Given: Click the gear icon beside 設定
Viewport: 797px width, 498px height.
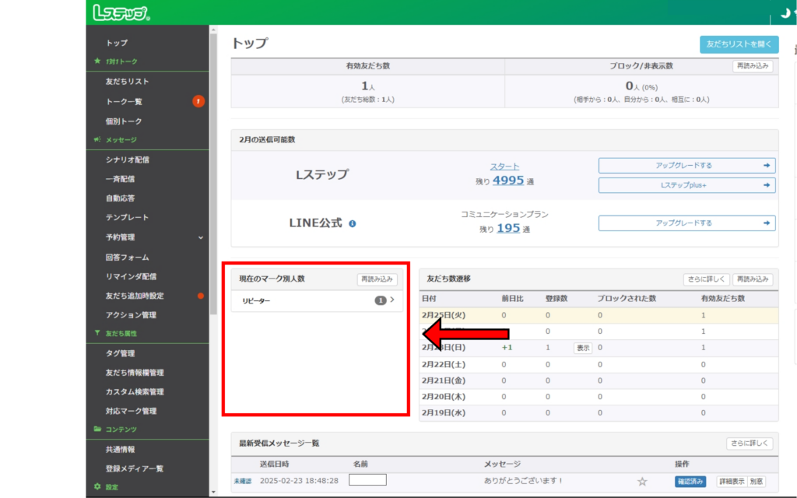Looking at the screenshot, I should click(97, 487).
